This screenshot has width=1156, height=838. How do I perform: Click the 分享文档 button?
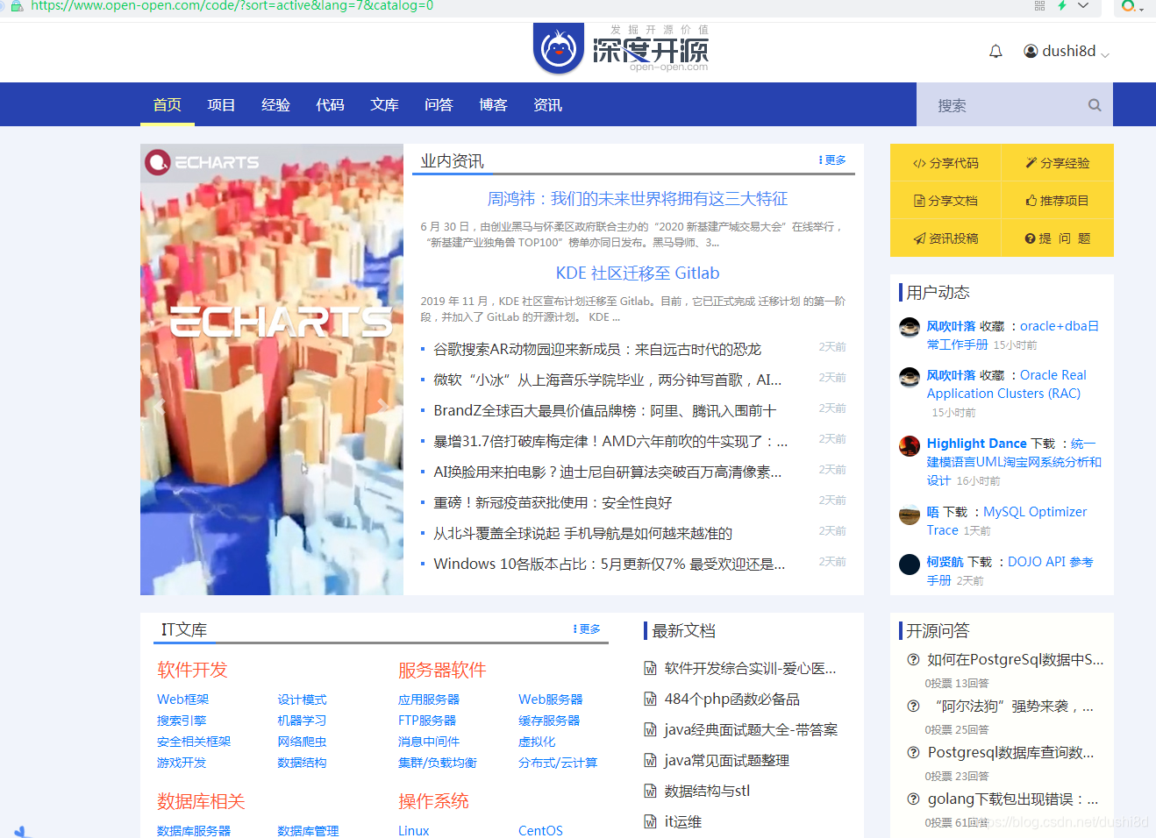click(x=945, y=201)
